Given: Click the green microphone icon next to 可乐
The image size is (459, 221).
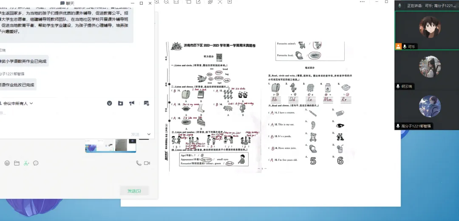Looking at the screenshot, I should 405,47.
